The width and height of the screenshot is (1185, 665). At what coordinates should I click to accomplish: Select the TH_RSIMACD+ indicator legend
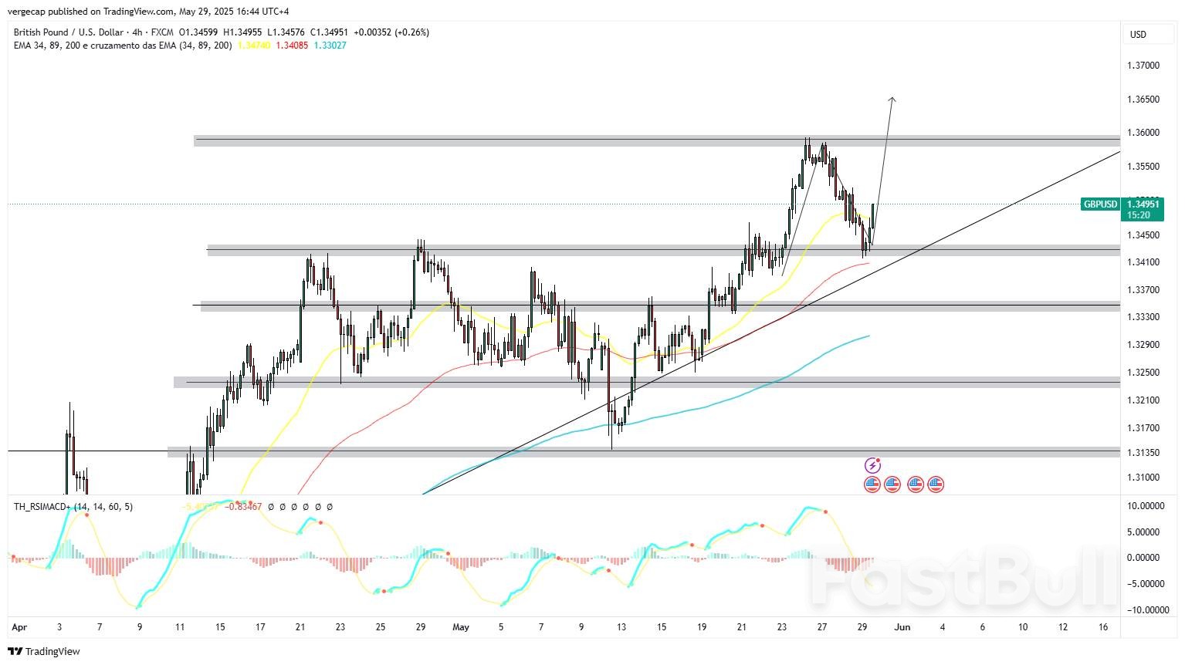(x=73, y=507)
